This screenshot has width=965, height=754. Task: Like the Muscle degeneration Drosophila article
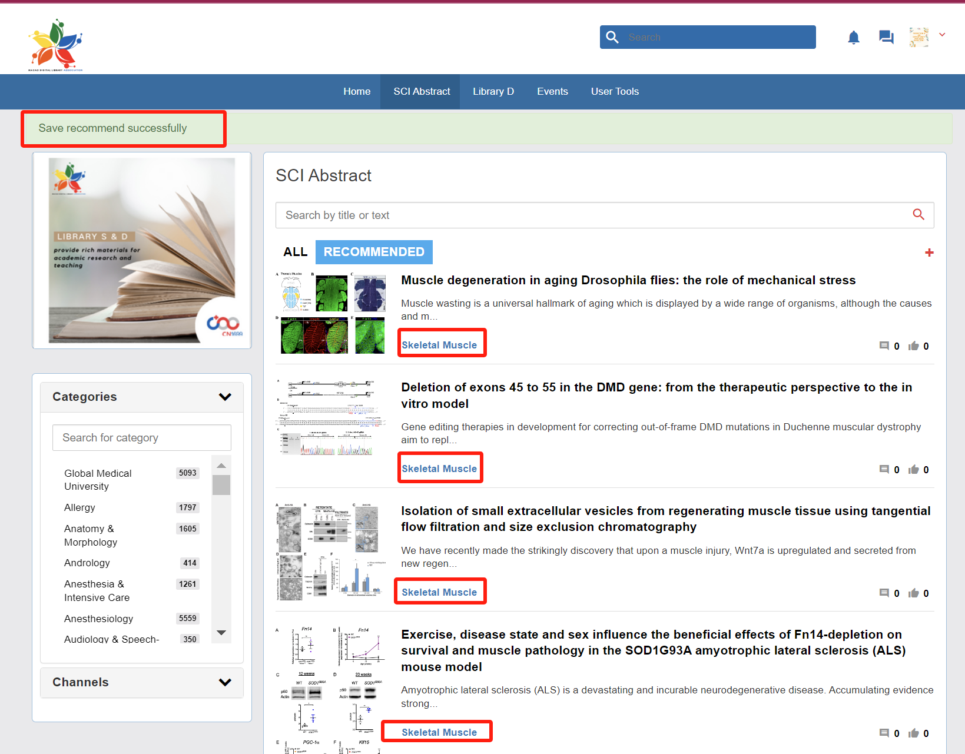914,346
